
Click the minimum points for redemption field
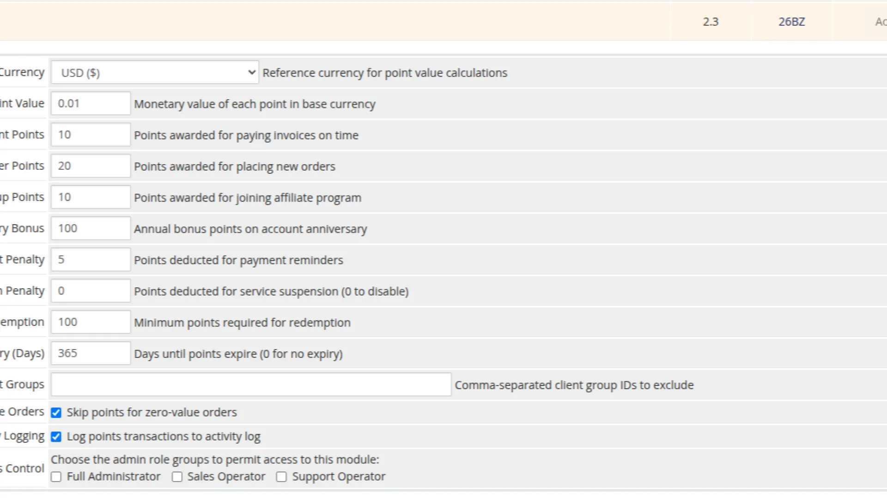click(x=91, y=322)
